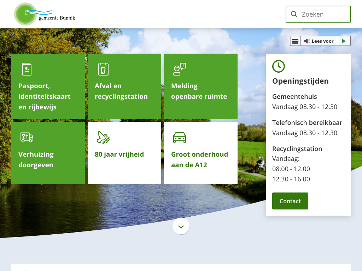
Task: Click the person with speech bubble icon
Action: click(179, 69)
